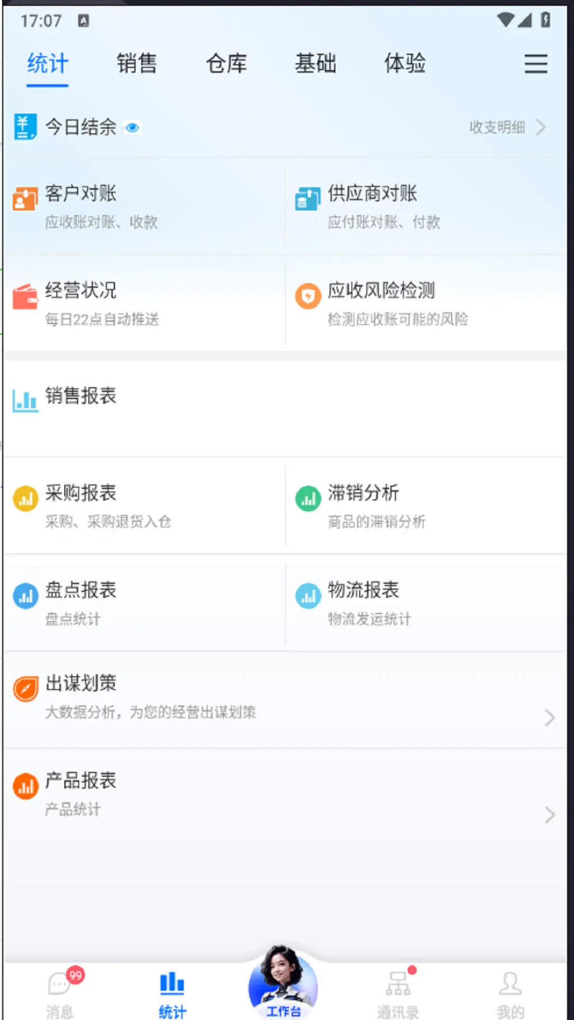Open 消息 with 99 badge
The width and height of the screenshot is (574, 1020).
pos(60,992)
